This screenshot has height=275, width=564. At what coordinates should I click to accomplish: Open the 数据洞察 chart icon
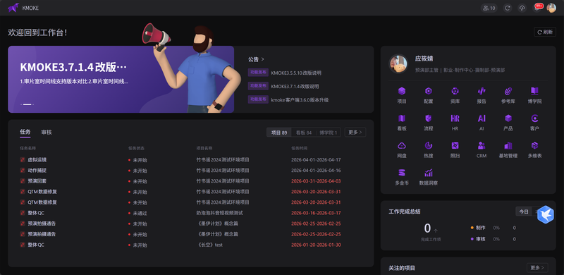[x=429, y=173]
